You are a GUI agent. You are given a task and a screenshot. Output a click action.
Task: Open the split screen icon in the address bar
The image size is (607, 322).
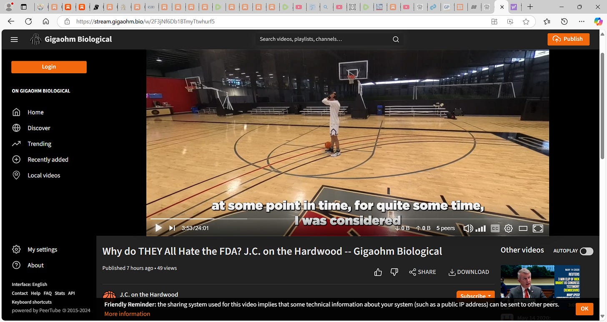click(x=494, y=22)
